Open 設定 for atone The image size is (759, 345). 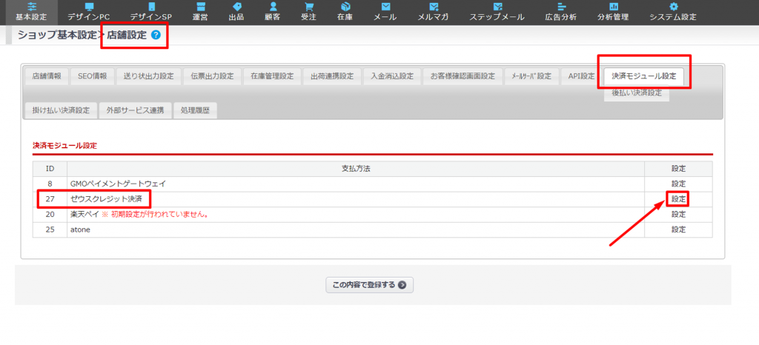[x=678, y=230]
